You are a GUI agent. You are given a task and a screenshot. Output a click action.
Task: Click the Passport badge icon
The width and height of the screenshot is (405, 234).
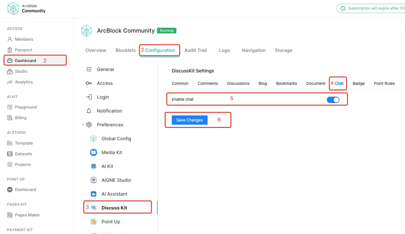pyautogui.click(x=10, y=50)
